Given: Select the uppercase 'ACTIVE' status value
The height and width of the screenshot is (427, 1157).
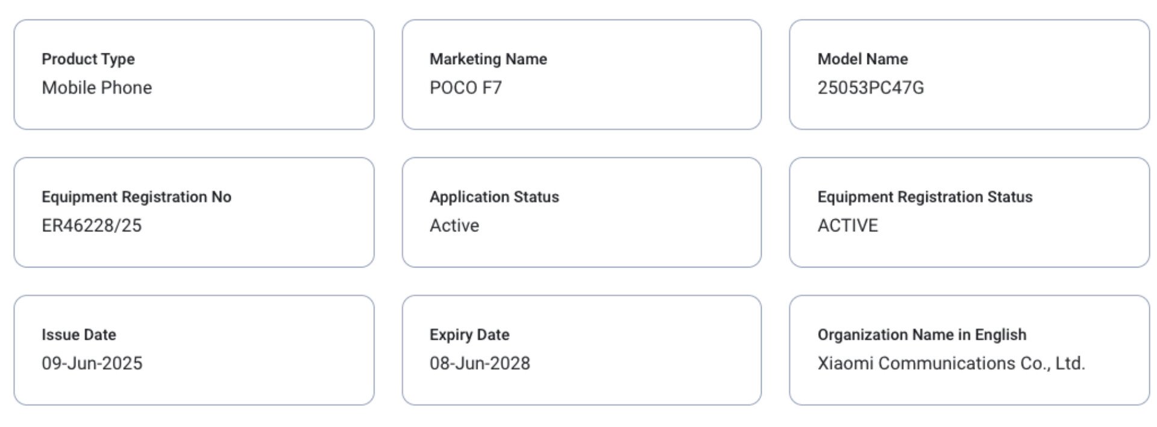Looking at the screenshot, I should [847, 226].
